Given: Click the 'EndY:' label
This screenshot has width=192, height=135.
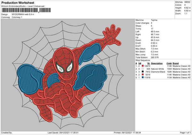Looking at the screenshot, I should 138,46.
